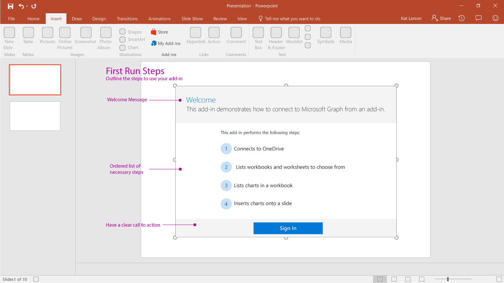Image resolution: width=504 pixels, height=283 pixels.
Task: Insert SmartArt graphic
Action: (132, 39)
